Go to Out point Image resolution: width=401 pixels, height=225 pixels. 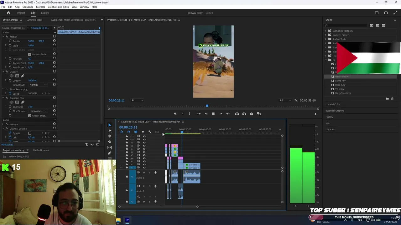[x=228, y=114]
